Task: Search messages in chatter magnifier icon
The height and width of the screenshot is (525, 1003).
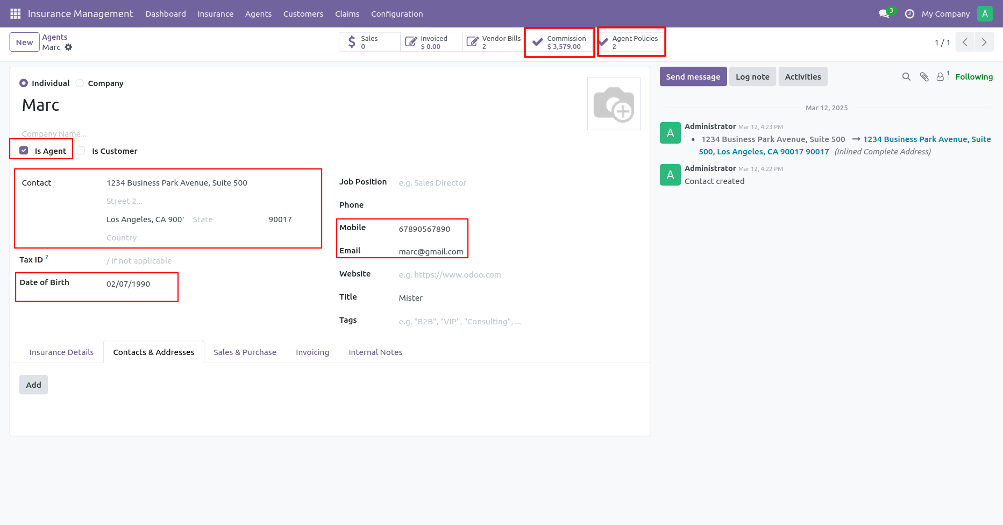Action: click(906, 77)
